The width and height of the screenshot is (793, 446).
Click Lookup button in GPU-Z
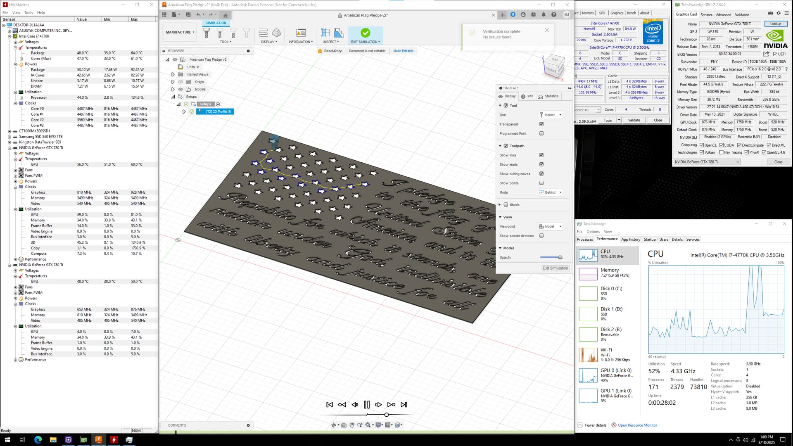[x=776, y=24]
